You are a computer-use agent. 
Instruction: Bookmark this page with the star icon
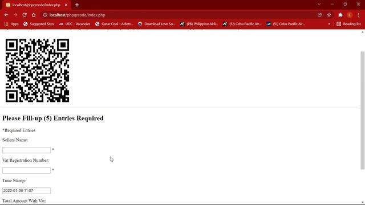pos(329,15)
